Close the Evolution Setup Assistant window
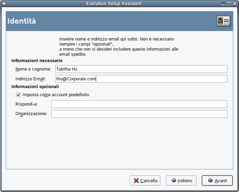The height and width of the screenshot is (192, 239). tap(235, 3)
